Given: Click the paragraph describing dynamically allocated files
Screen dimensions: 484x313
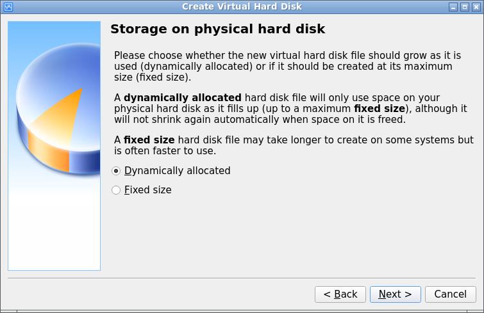Looking at the screenshot, I should pyautogui.click(x=290, y=109).
